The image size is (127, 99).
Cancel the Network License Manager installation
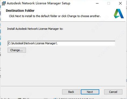[113, 92]
